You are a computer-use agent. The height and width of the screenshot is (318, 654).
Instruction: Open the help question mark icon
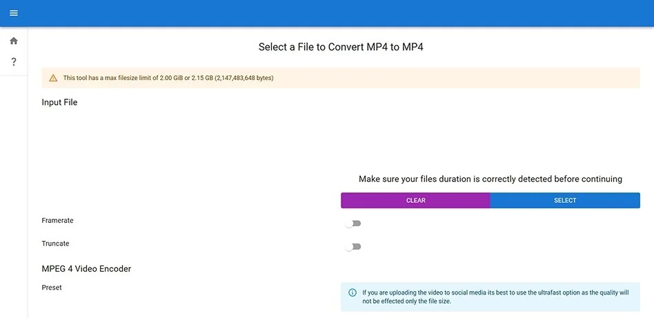[14, 62]
